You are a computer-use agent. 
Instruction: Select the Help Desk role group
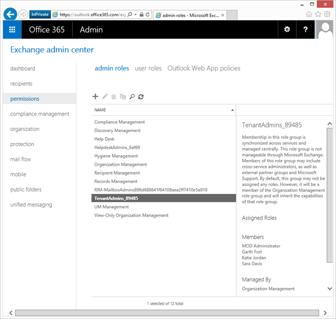[x=104, y=139]
